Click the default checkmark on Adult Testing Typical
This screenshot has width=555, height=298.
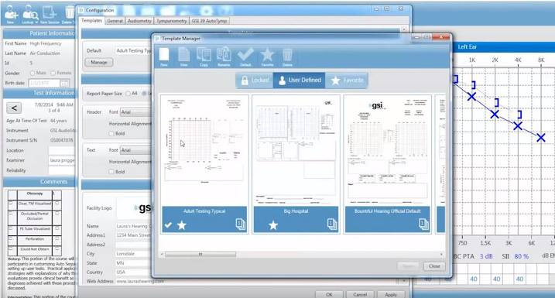168,225
